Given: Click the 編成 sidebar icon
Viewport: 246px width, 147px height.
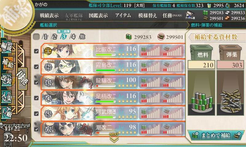Looking at the screenshot, I should coord(6,47).
